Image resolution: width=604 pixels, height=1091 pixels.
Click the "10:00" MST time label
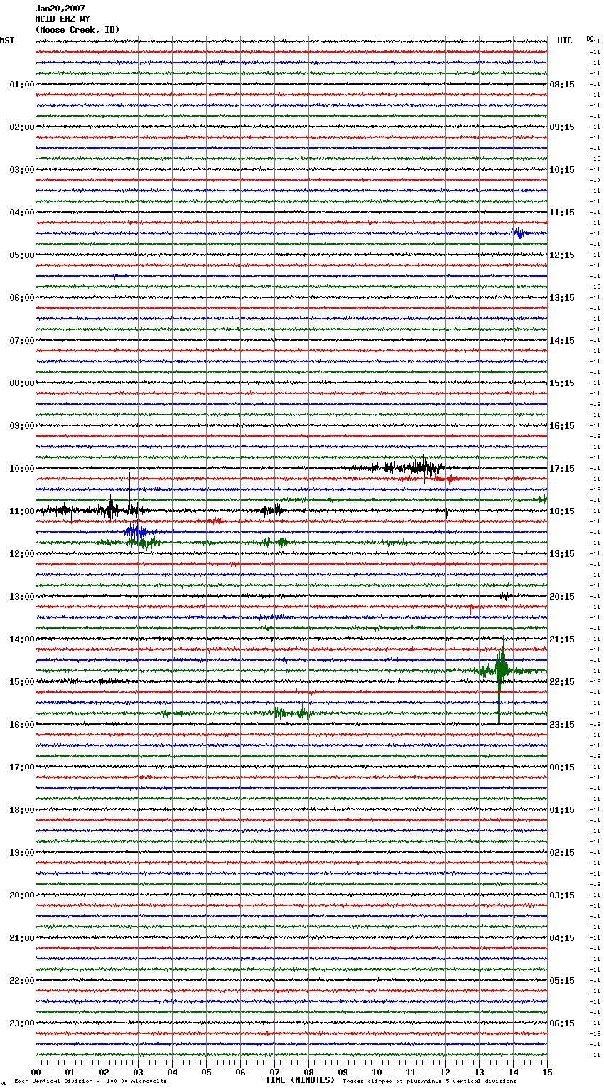pos(22,469)
